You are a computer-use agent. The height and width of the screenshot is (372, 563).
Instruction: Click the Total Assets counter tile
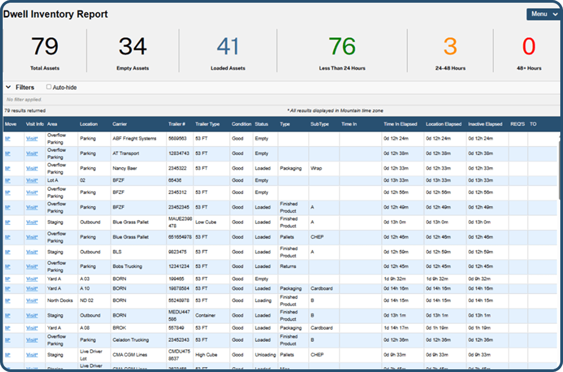pos(45,49)
